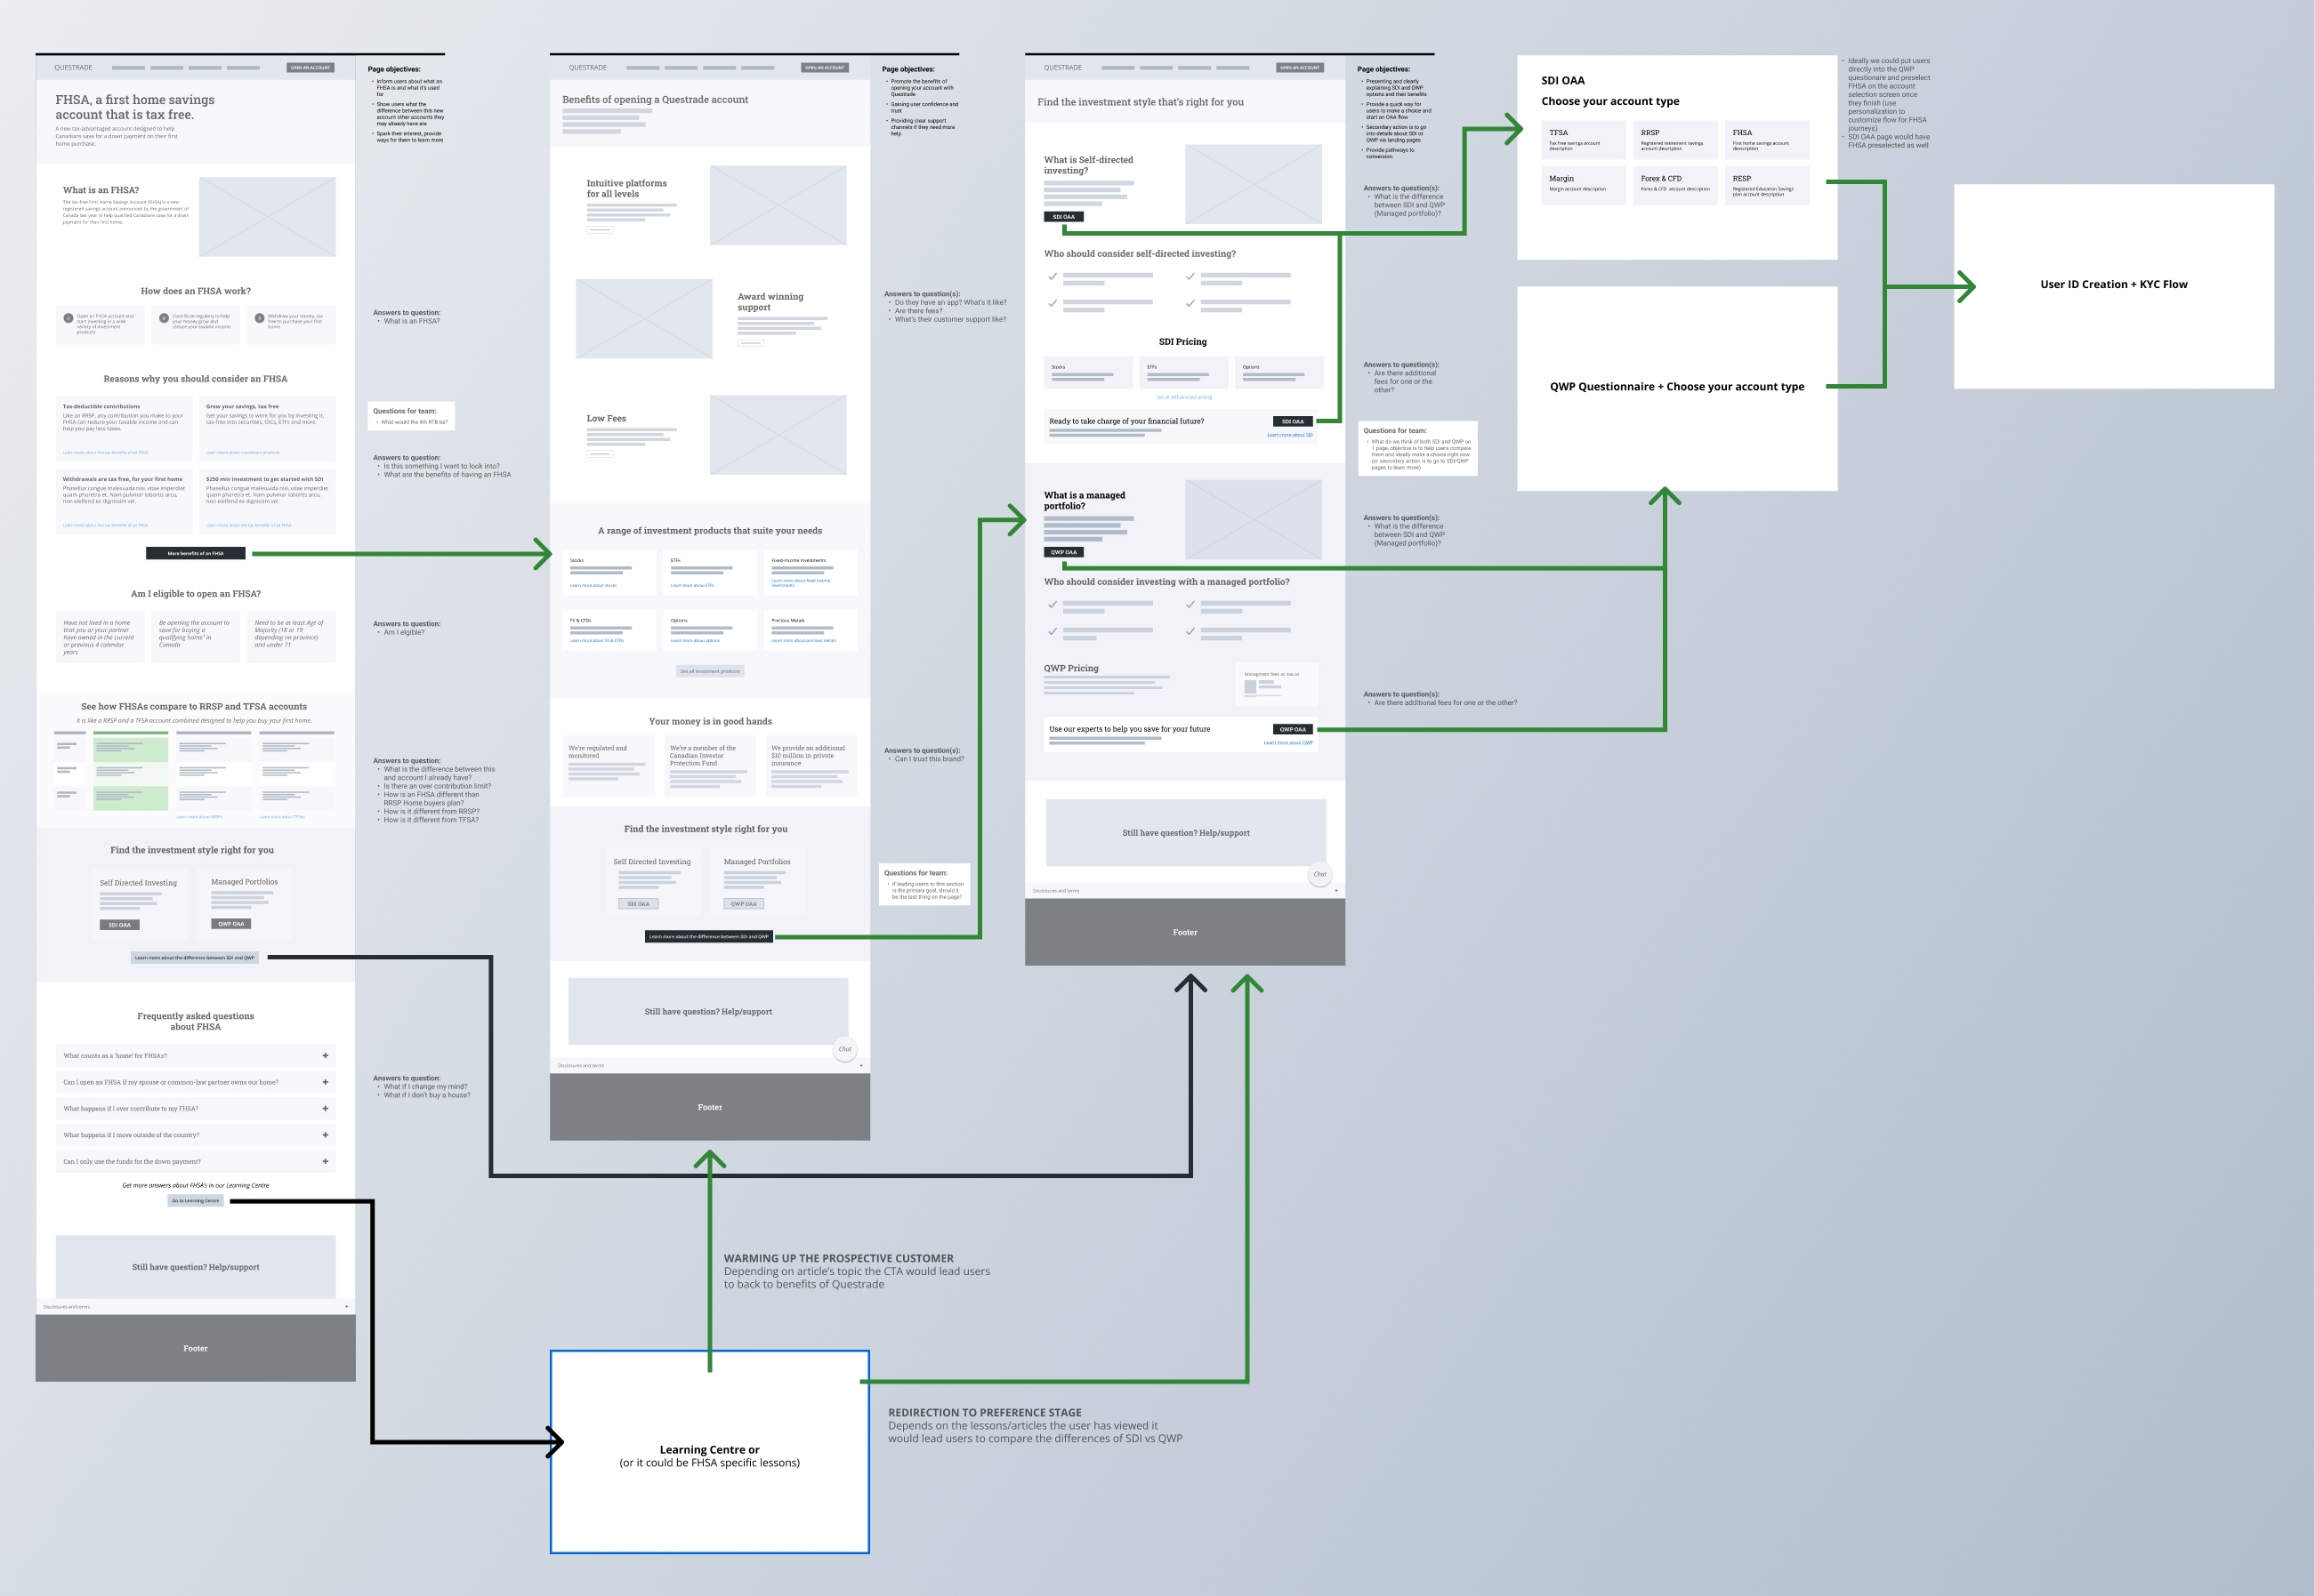Click image placeholder beside 'What is an FHSA?'
Viewport: 2315px width, 1596px height.
click(x=267, y=217)
